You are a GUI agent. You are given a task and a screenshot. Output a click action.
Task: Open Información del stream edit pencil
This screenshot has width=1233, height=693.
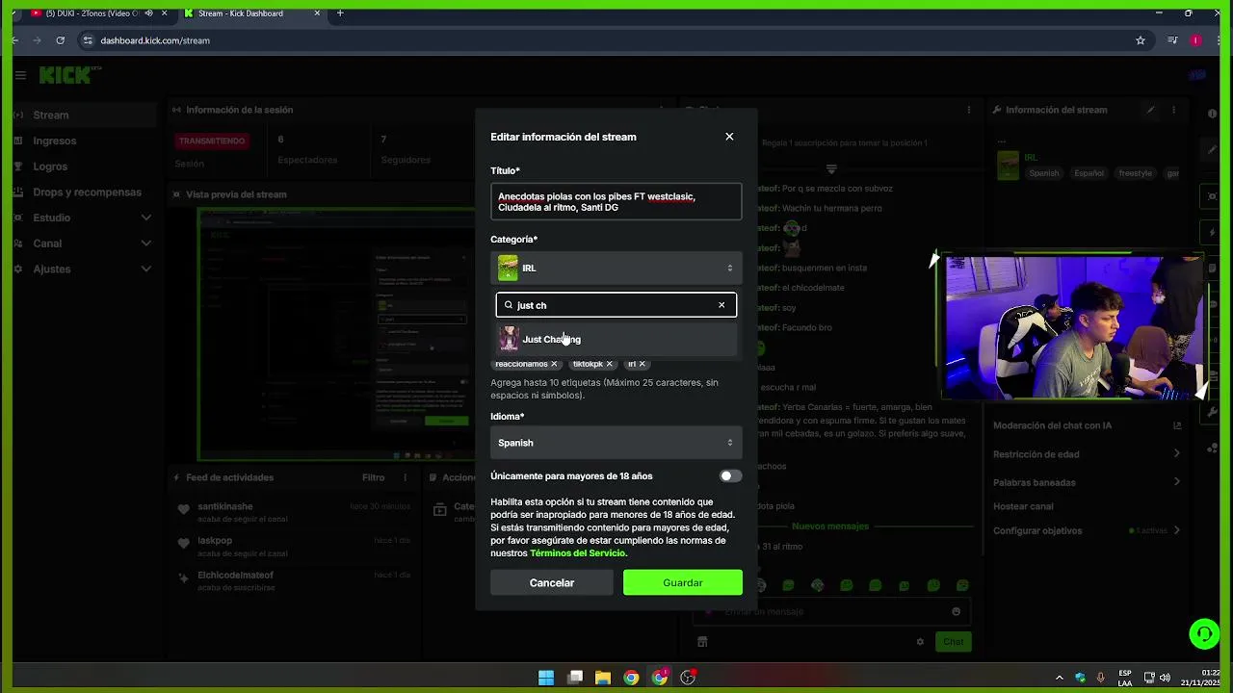coord(1150,110)
